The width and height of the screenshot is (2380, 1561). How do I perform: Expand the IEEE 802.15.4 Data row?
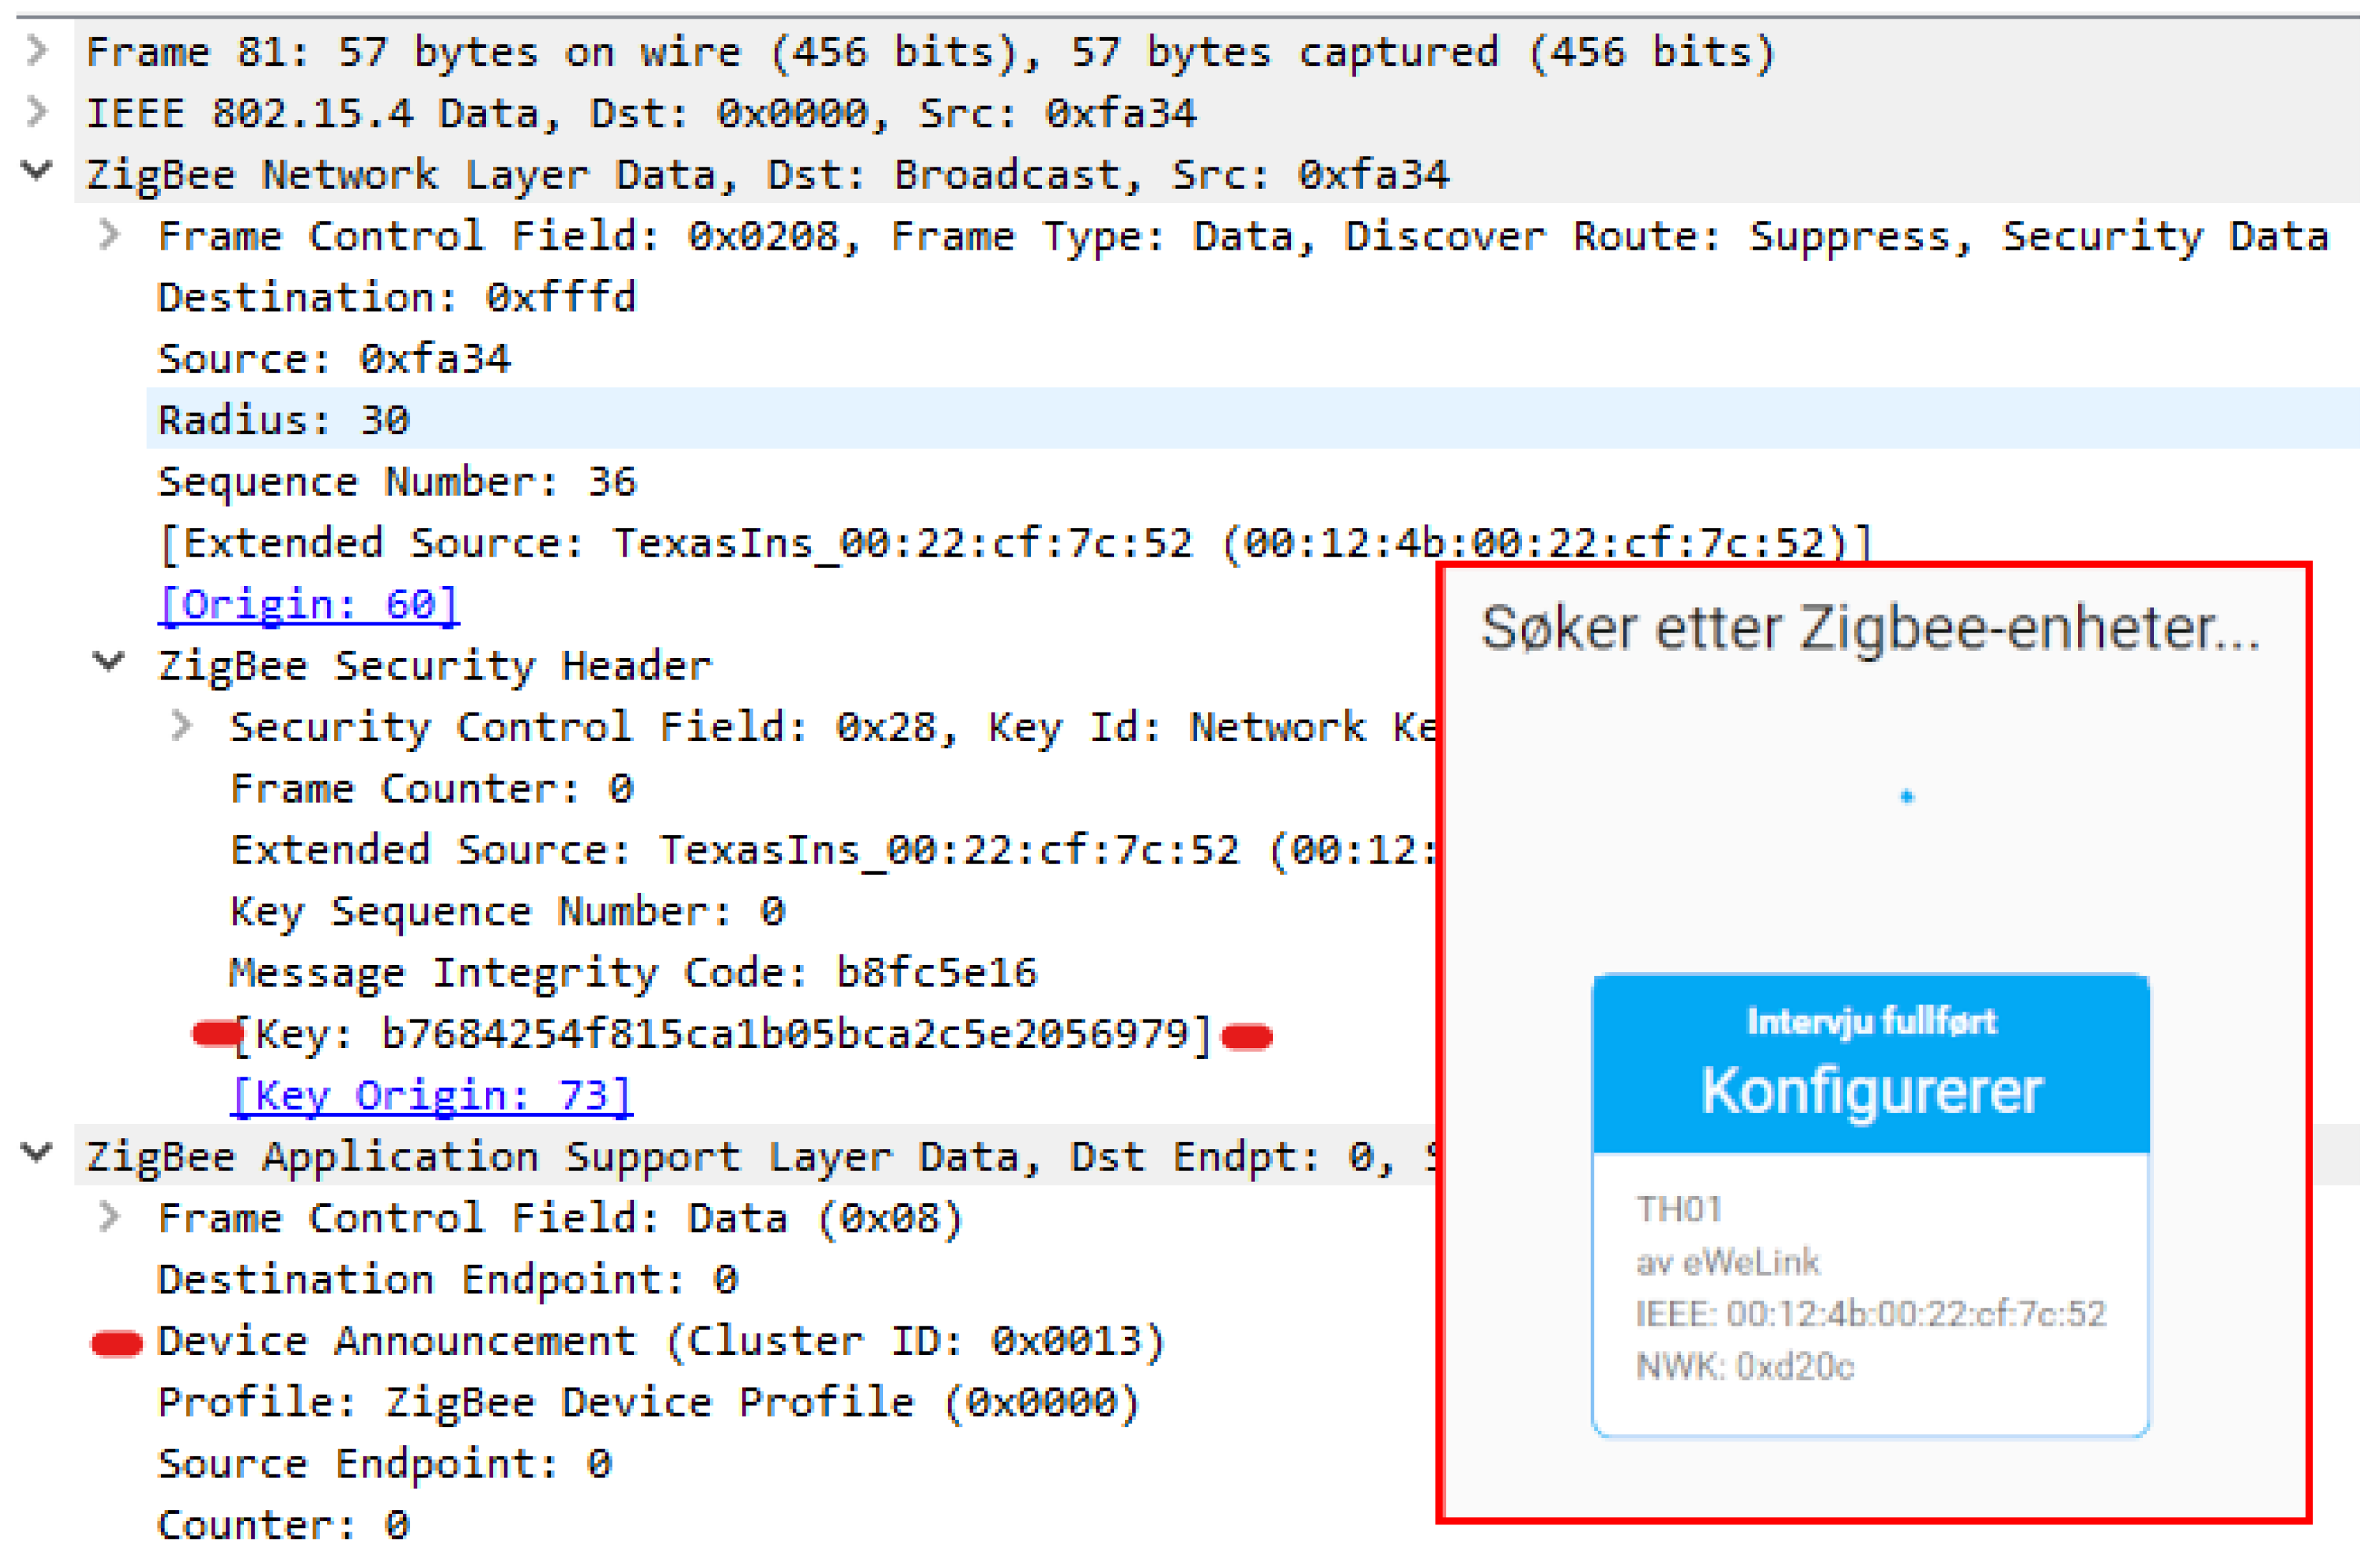(37, 111)
